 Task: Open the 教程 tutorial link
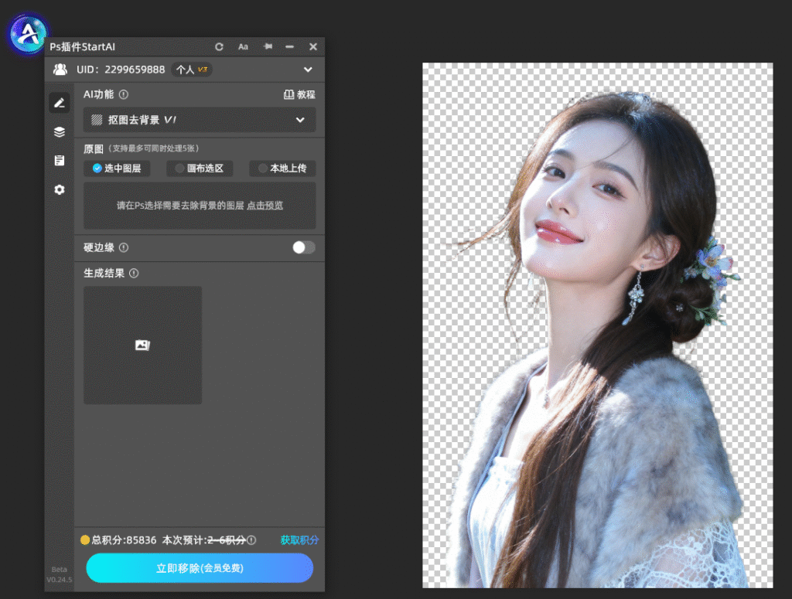click(299, 95)
